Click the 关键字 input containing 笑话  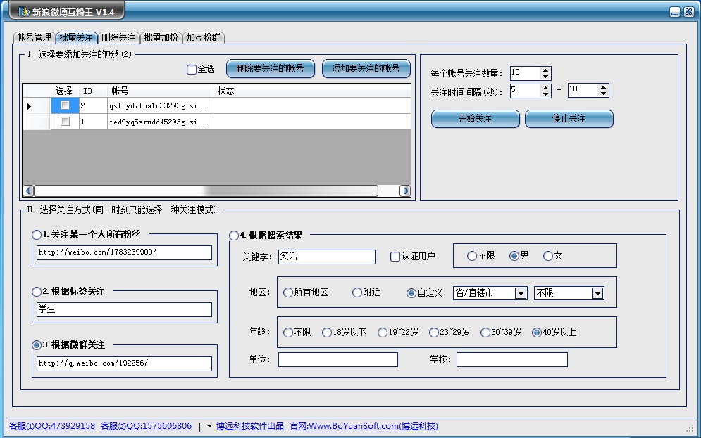pyautogui.click(x=327, y=257)
